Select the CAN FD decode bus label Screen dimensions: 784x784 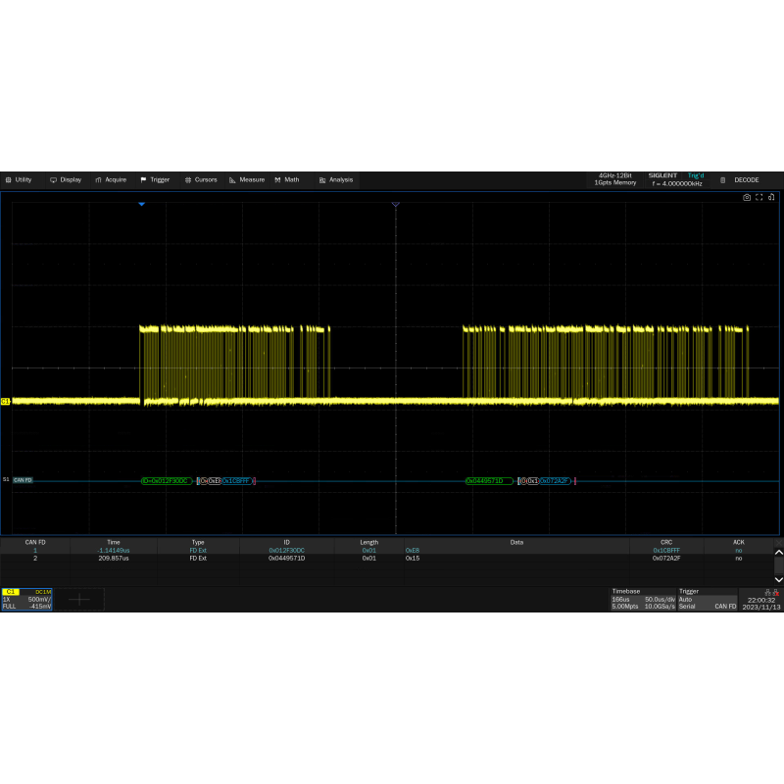tap(23, 480)
